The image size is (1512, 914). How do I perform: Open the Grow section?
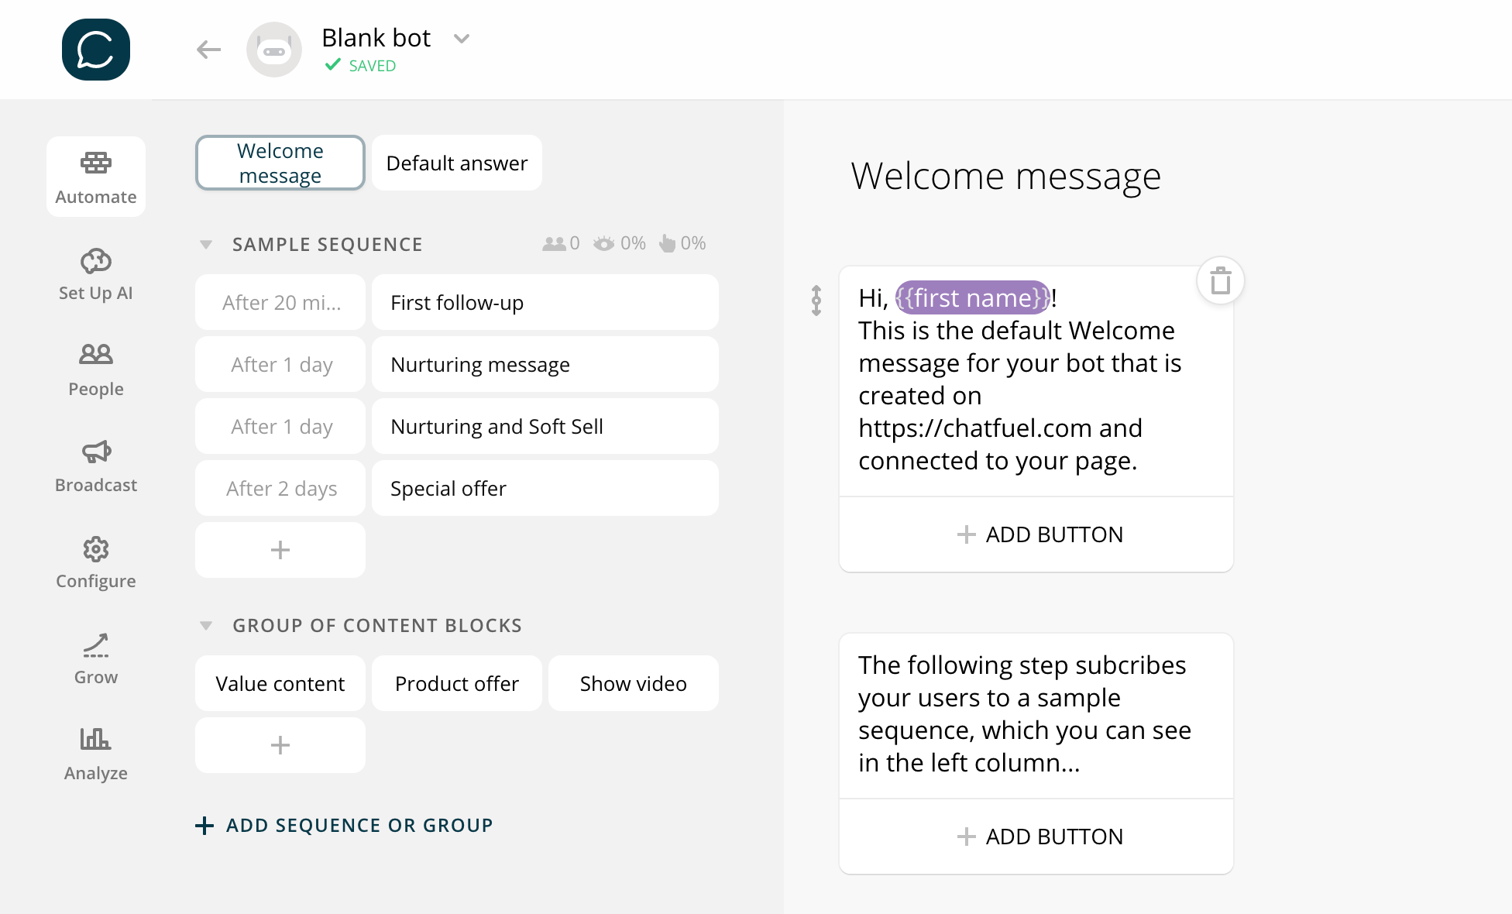coord(96,658)
